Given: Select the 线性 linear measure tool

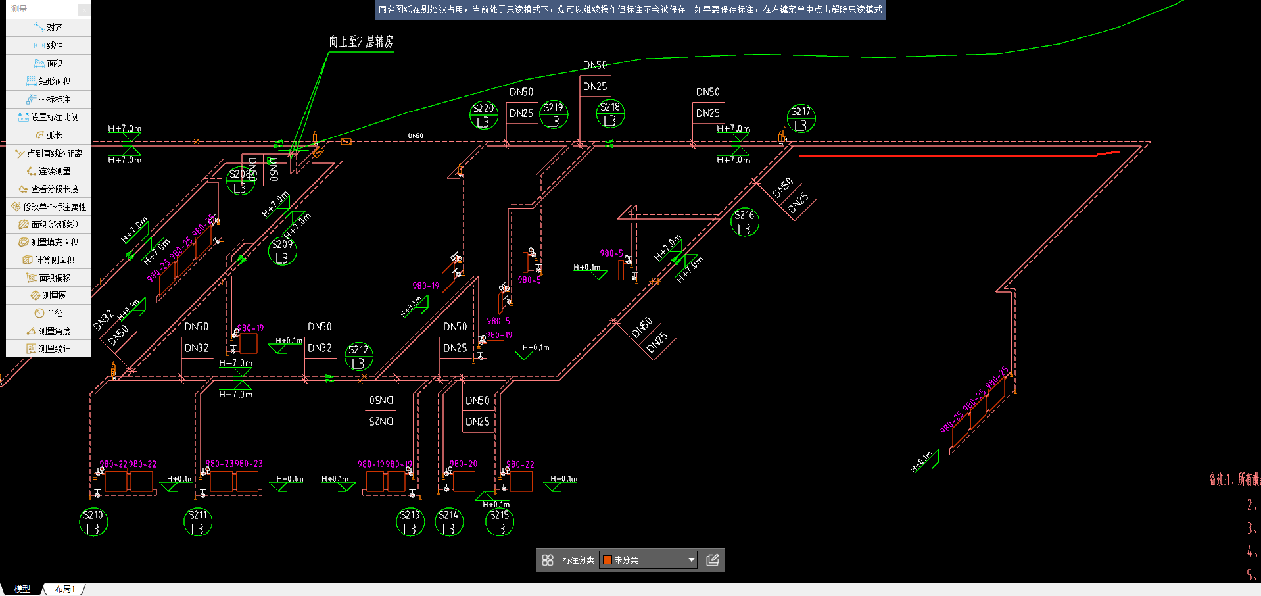Looking at the screenshot, I should tap(49, 45).
